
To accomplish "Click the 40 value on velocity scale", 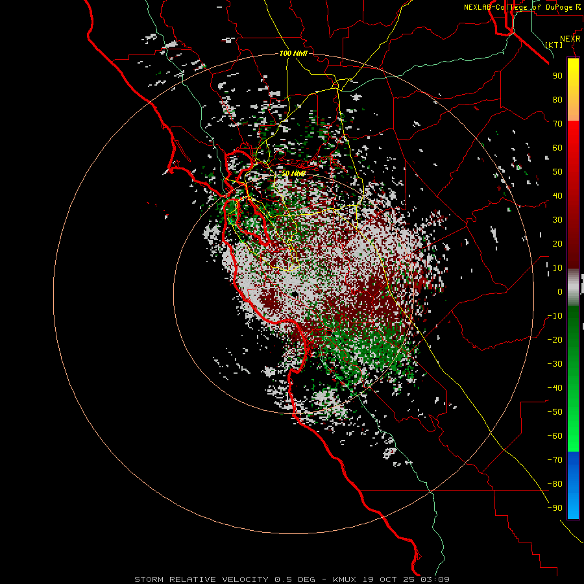I will [557, 195].
